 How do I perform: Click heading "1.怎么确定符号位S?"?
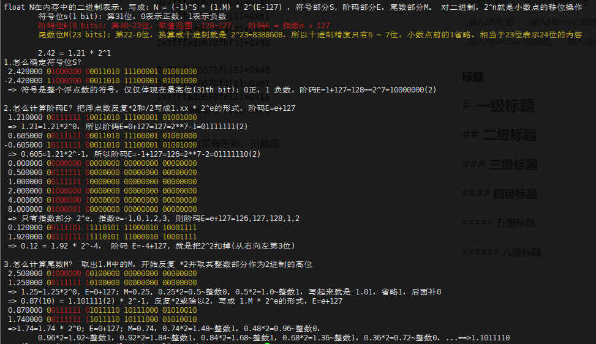point(43,62)
